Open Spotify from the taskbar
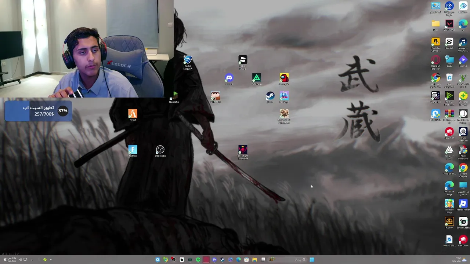Image resolution: width=470 pixels, height=264 pixels. (x=198, y=260)
